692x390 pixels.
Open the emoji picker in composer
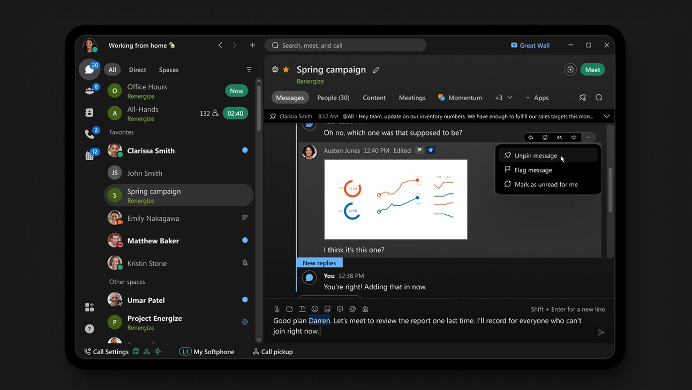pyautogui.click(x=315, y=309)
